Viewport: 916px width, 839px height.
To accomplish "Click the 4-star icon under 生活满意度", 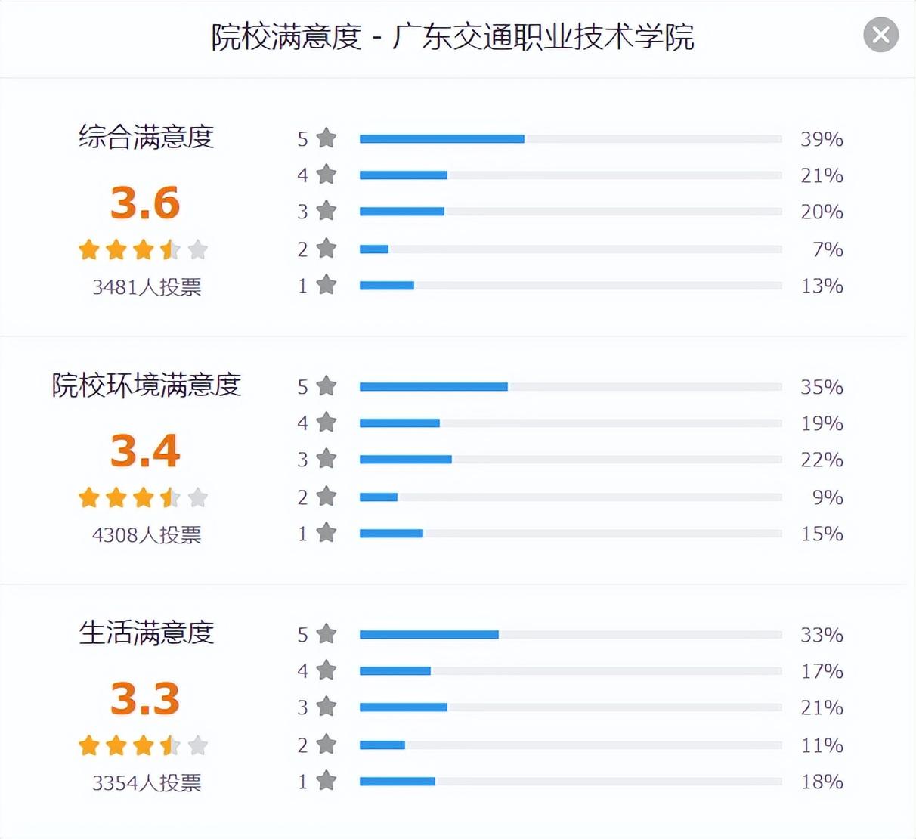I will 326,670.
